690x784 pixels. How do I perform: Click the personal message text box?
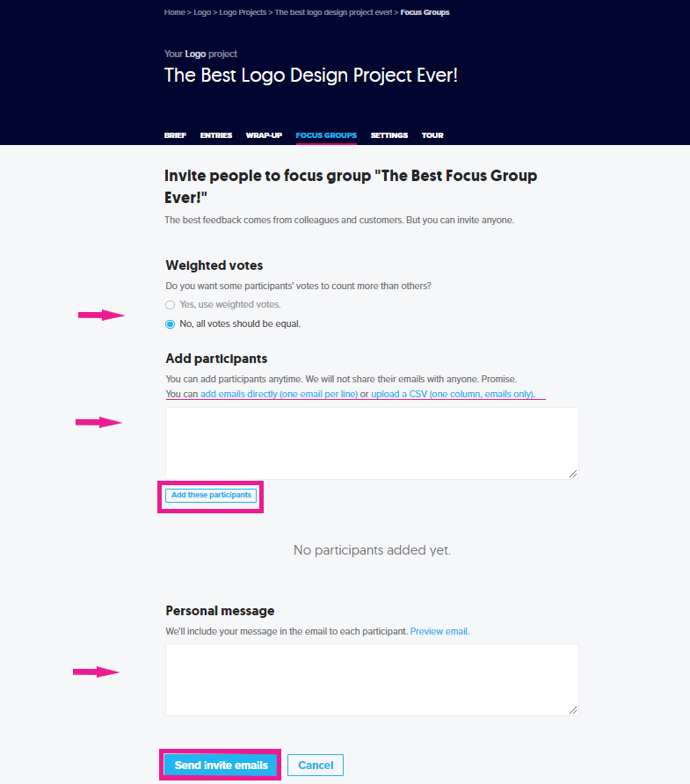coord(371,679)
